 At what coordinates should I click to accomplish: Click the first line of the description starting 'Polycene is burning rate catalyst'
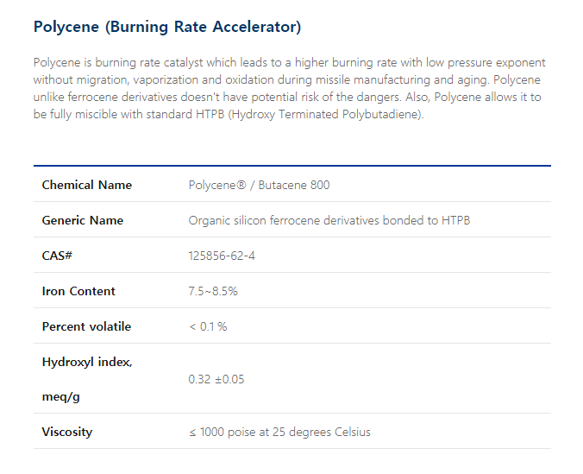[x=290, y=63]
